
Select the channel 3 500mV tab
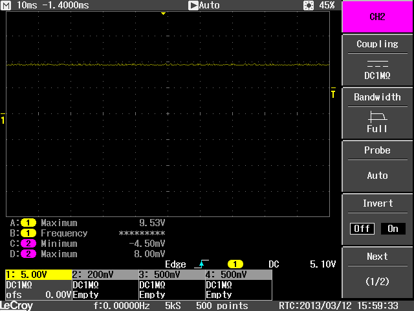coord(172,275)
